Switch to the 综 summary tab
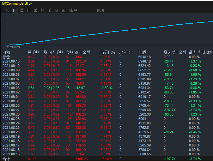The width and height of the screenshot is (213, 161). click(8, 10)
